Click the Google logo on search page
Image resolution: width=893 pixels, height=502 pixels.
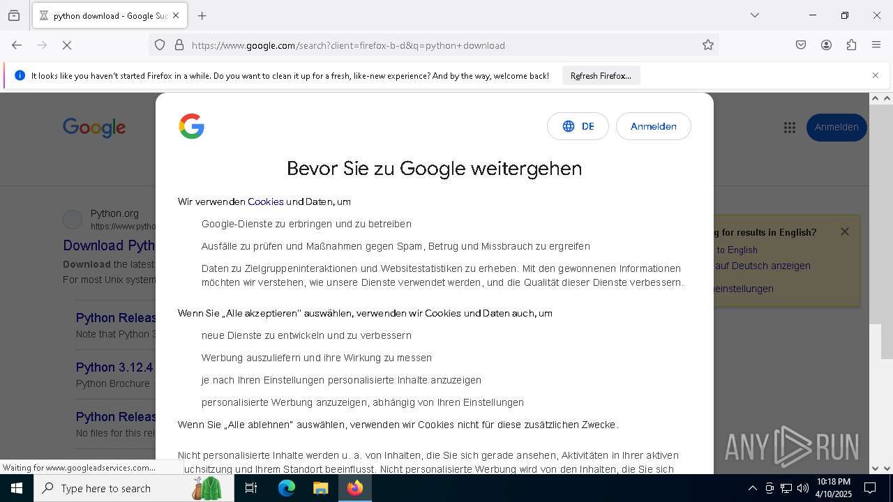(94, 128)
